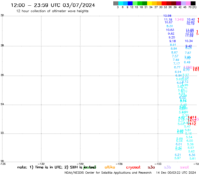Click the wave height value 10.40

[x=191, y=19]
